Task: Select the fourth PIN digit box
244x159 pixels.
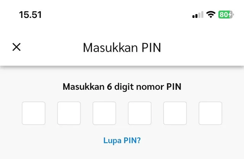Action: tap(140, 113)
